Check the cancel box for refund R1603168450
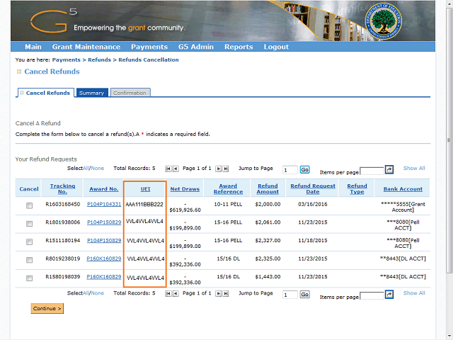 click(x=29, y=205)
